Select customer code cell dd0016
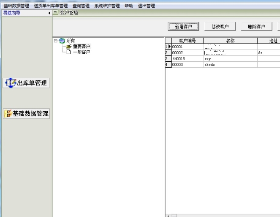 pyautogui.click(x=188, y=59)
